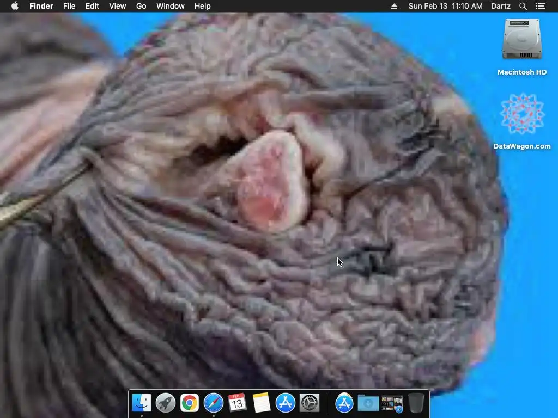The image size is (558, 418).
Task: Click the Macintosh HD label text
Action: point(522,72)
